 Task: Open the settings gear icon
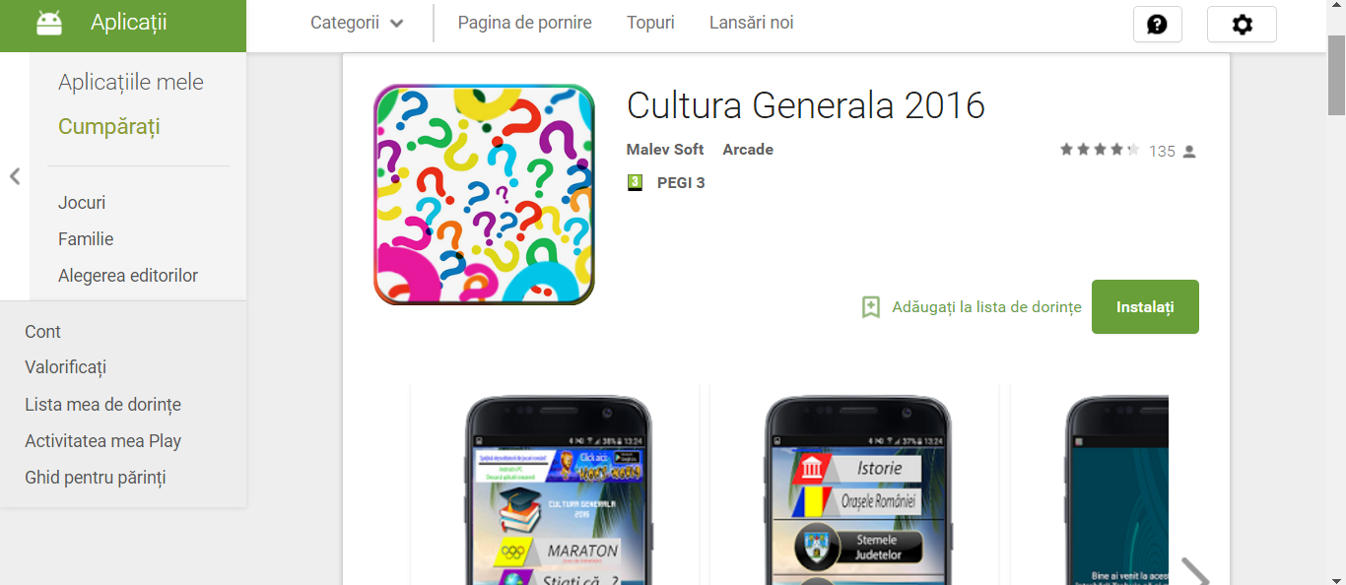pyautogui.click(x=1242, y=24)
